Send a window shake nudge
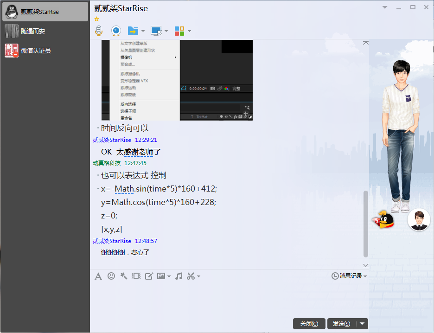Viewport: 434px width, 333px height. click(x=136, y=276)
